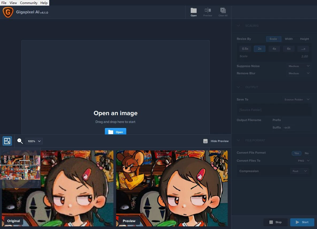Open the File menu
The height and width of the screenshot is (229, 317).
[x=4, y=3]
